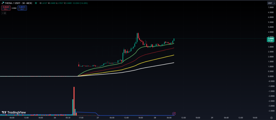Click the date label 29 on time axis
The height and width of the screenshot is (120, 276).
coord(212,118)
